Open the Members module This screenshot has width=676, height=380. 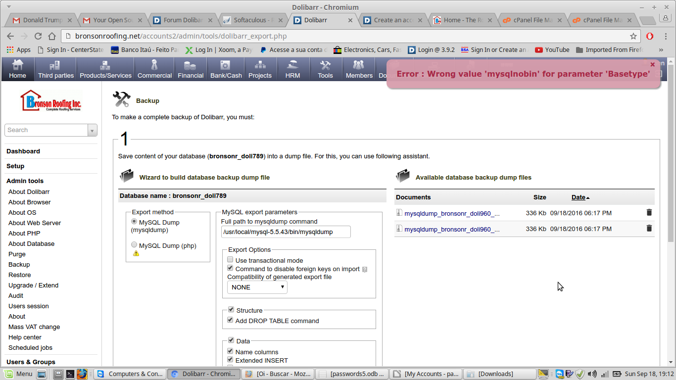pyautogui.click(x=359, y=69)
